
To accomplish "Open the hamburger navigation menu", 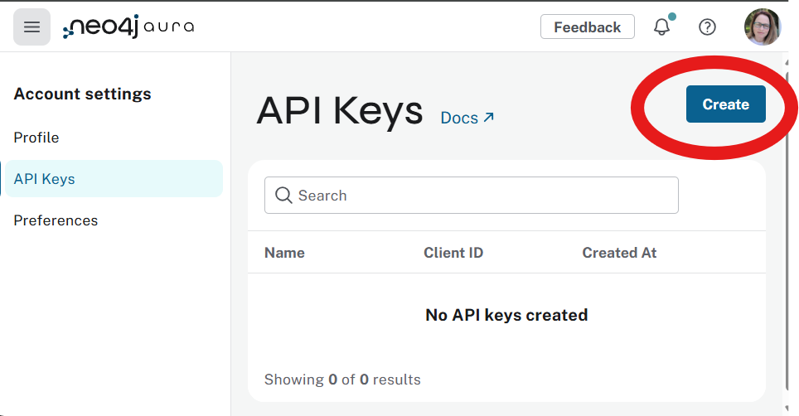I will click(x=31, y=27).
